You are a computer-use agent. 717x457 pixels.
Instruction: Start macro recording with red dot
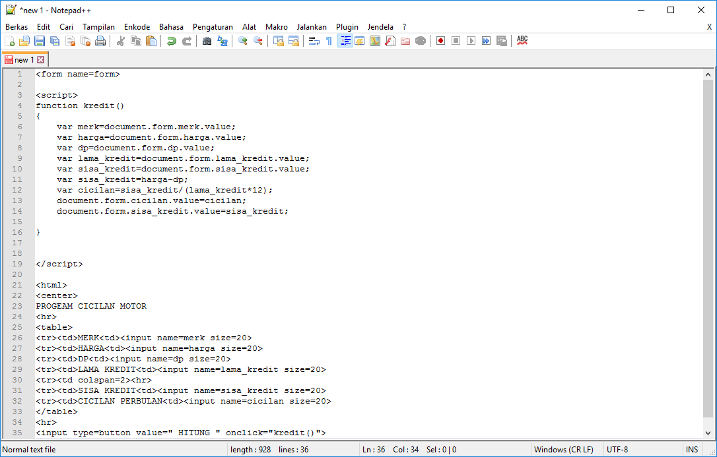point(441,41)
